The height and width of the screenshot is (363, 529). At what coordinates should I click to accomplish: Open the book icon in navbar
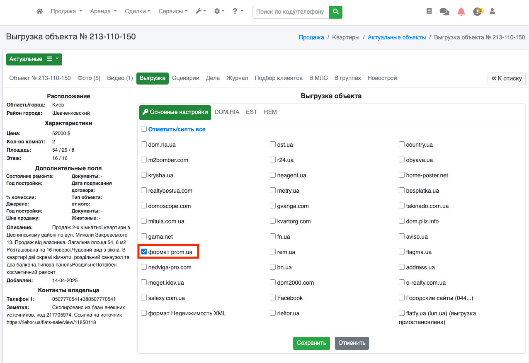click(429, 12)
